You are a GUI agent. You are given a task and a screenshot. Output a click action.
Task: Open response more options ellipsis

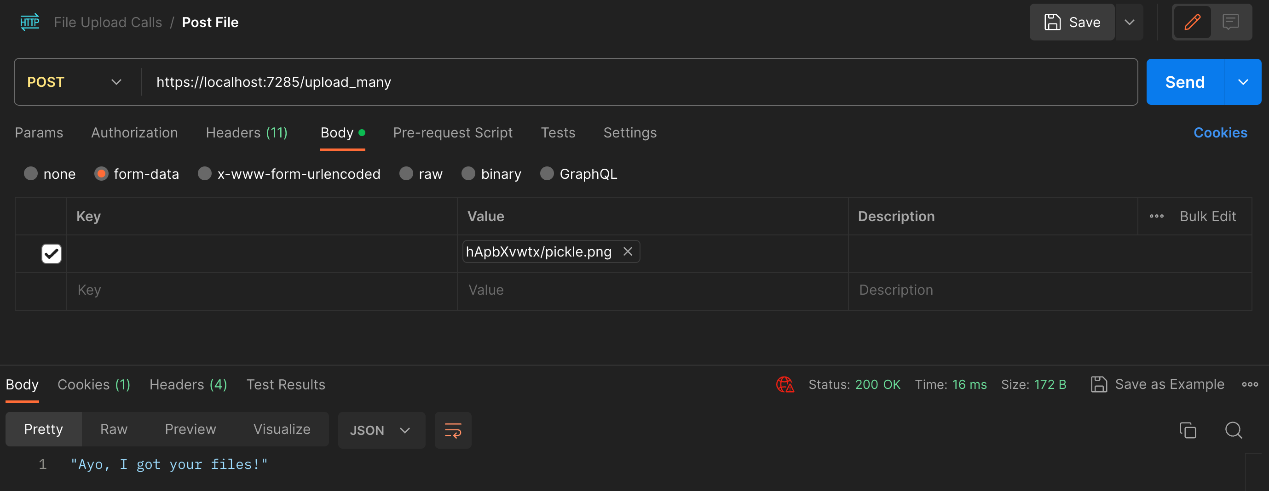click(1250, 385)
